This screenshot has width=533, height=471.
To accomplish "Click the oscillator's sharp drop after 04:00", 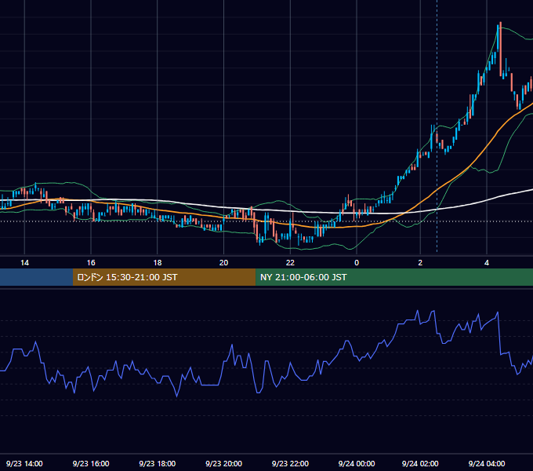I will click(x=499, y=334).
